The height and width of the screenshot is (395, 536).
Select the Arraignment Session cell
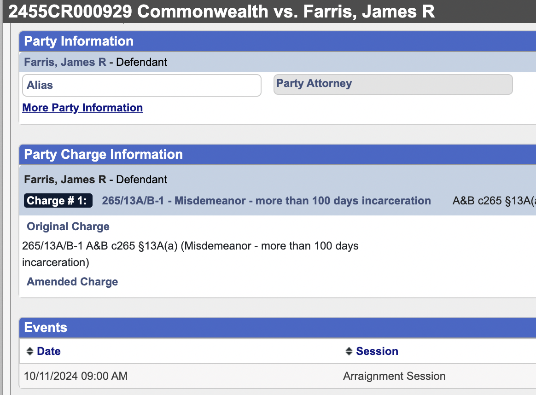click(x=394, y=376)
